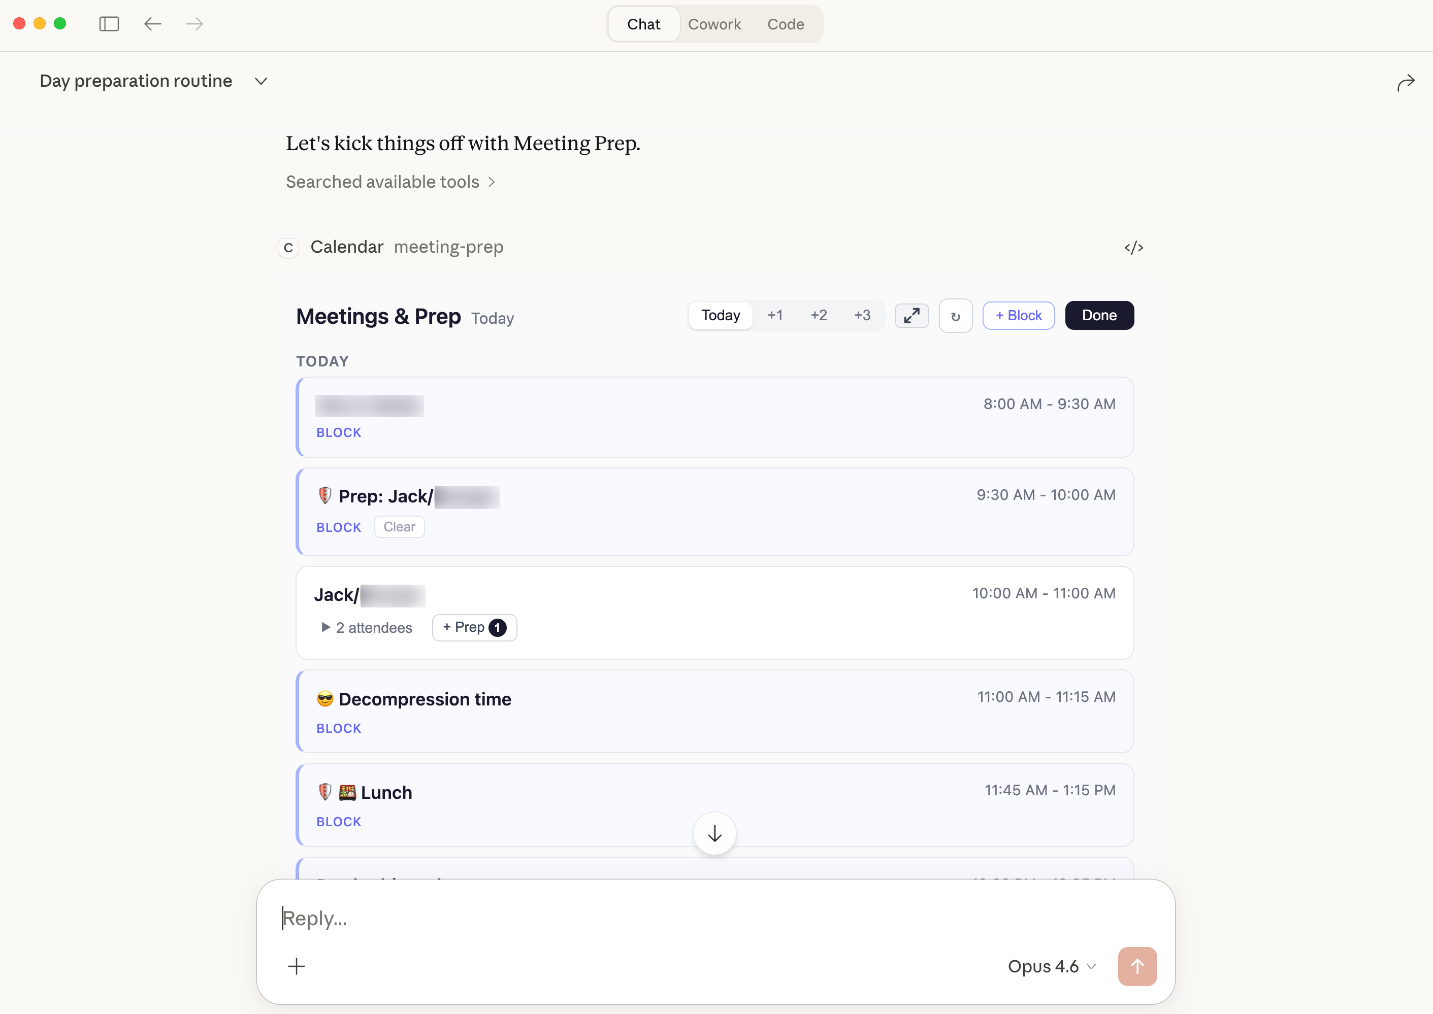Switch day view to +1
The width and height of the screenshot is (1433, 1014).
click(x=774, y=316)
